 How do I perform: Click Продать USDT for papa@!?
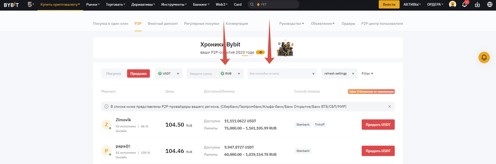[x=378, y=151]
